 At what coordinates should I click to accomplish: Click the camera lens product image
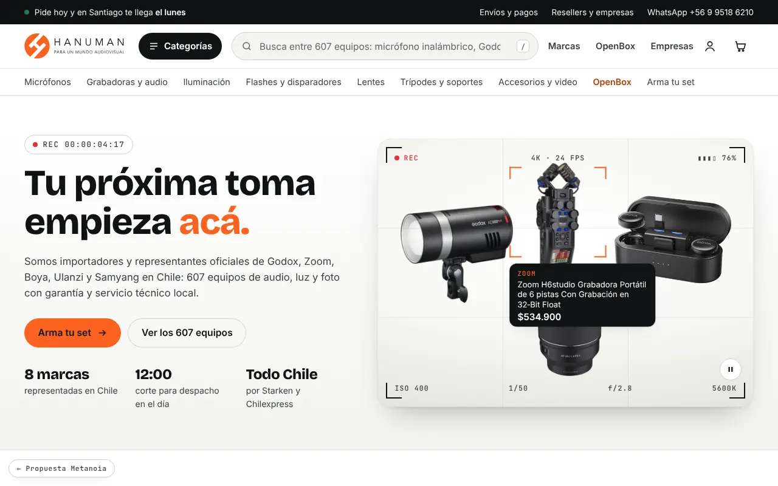pos(569,351)
